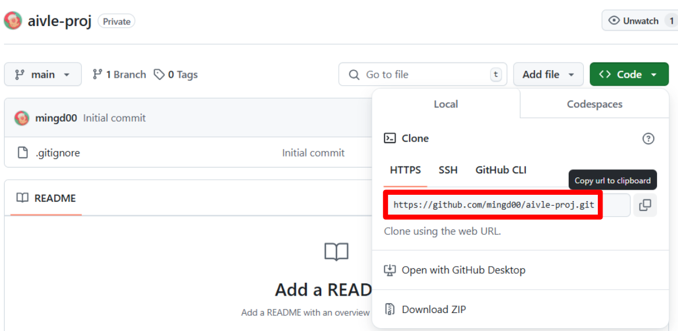This screenshot has height=331, width=678.
Task: Open Initial commit link in .gitignore row
Action: pyautogui.click(x=313, y=152)
